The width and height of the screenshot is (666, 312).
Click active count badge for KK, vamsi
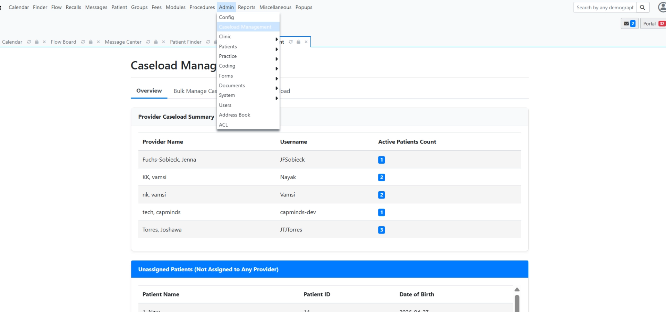[382, 177]
